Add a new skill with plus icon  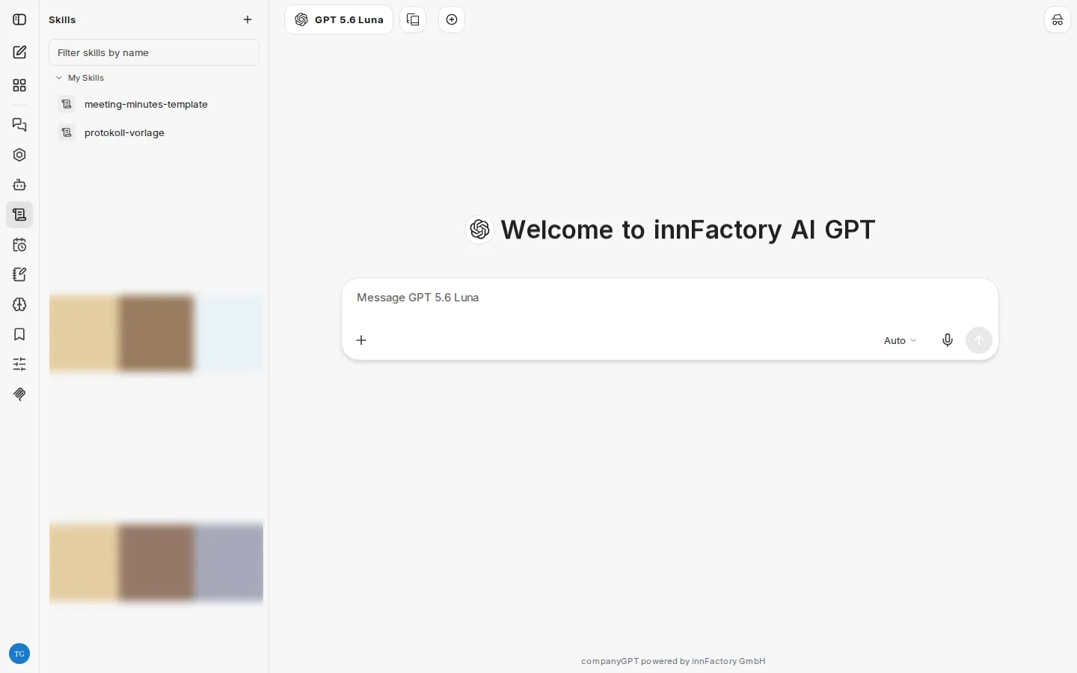coord(248,19)
